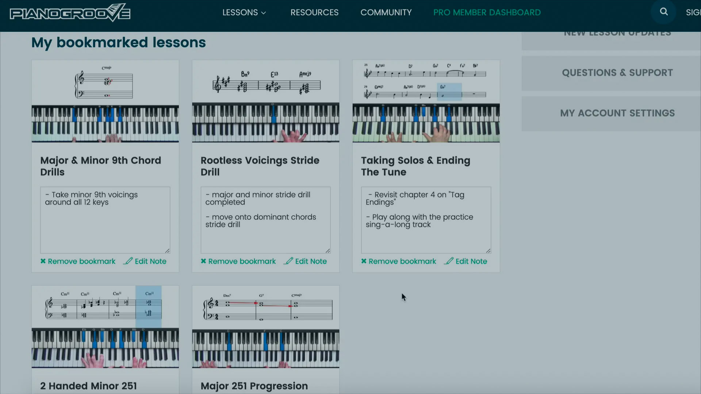
Task: Click the stride drill note field
Action: (x=265, y=220)
